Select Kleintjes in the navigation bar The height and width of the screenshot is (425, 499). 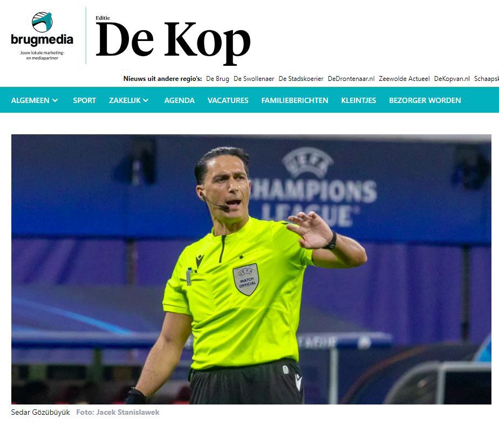point(359,100)
